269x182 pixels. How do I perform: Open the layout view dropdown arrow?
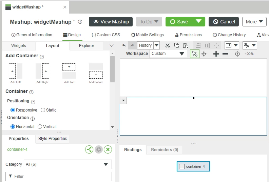coord(236,45)
